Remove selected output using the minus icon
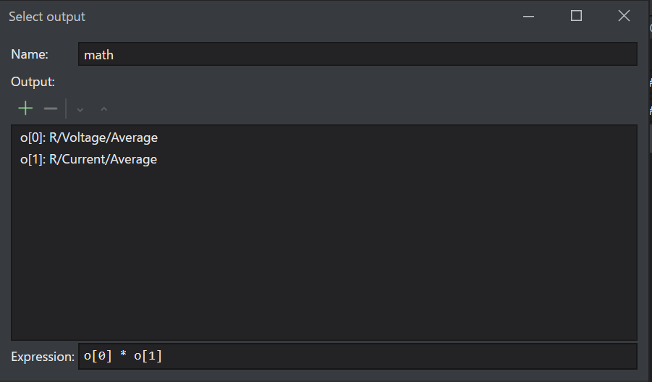 (51, 109)
